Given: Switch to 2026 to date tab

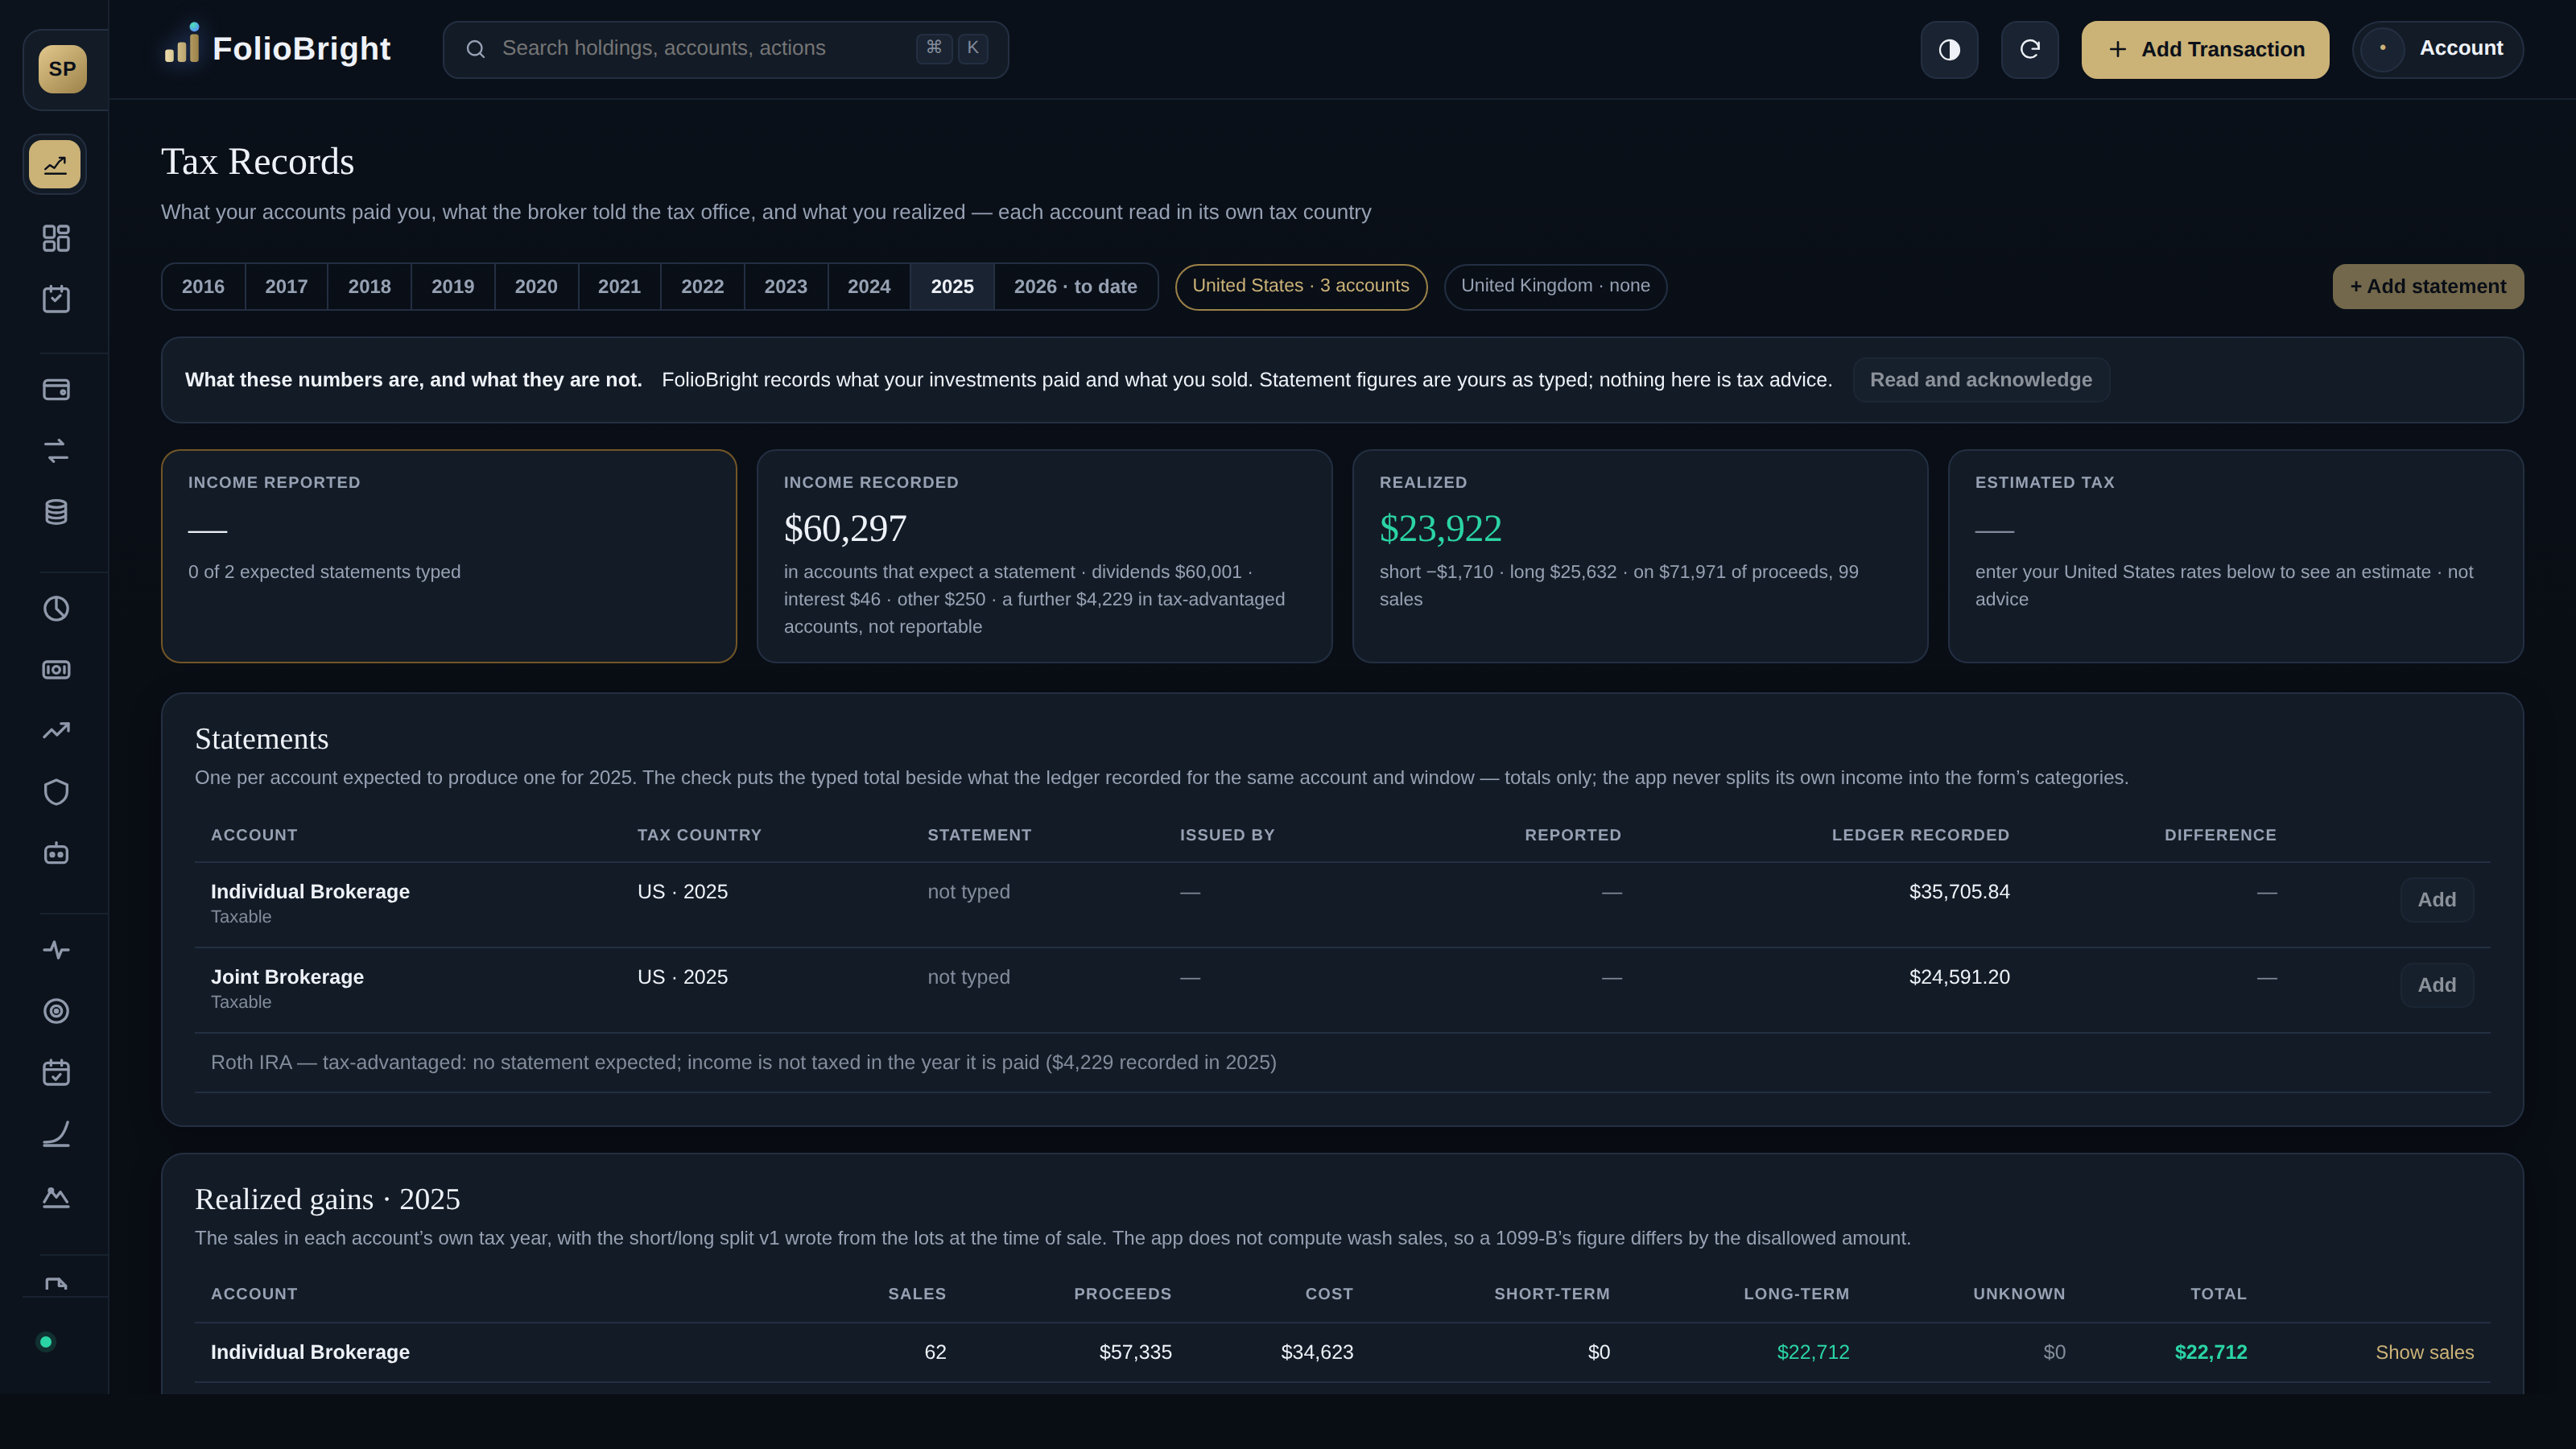Looking at the screenshot, I should (x=1075, y=287).
